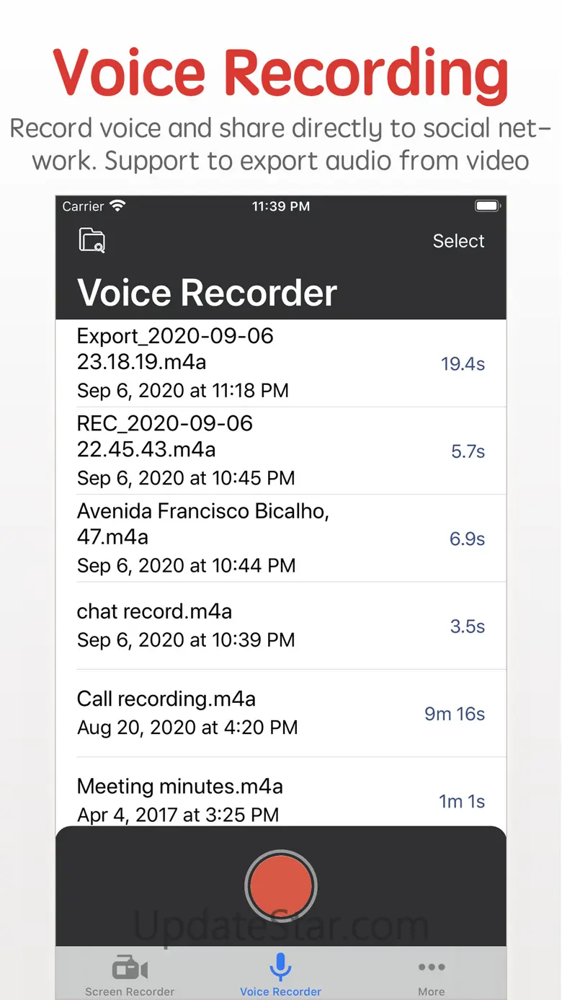The height and width of the screenshot is (1000, 562).
Task: Tap the Voice Recorder title heading
Action: point(208,293)
